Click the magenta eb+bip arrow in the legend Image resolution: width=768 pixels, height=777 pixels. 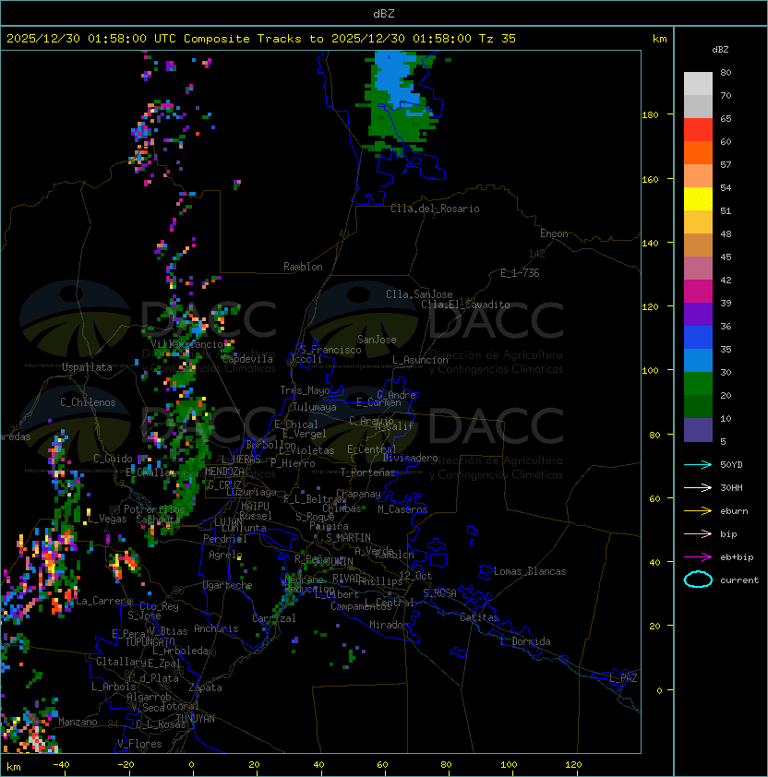[698, 557]
